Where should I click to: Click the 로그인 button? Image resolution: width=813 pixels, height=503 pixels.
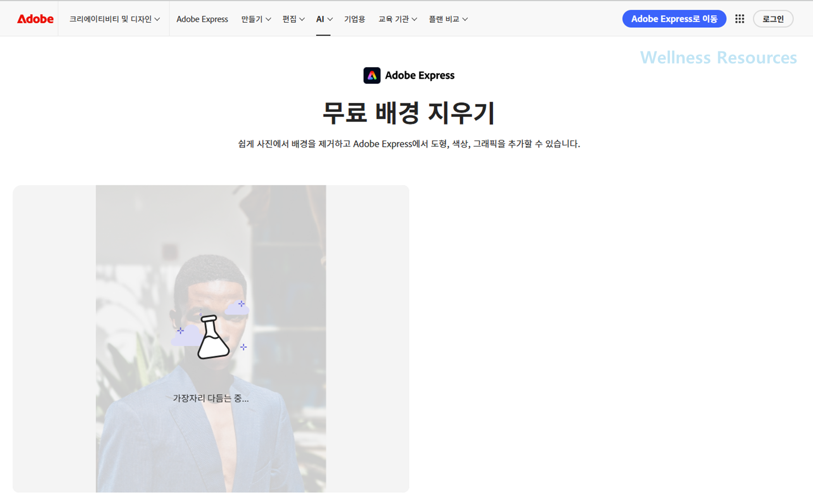tap(773, 19)
